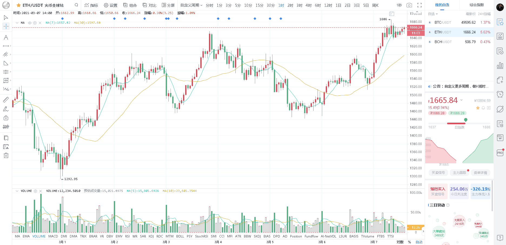Select the 1日 timeframe
Screen dimensions: 506x245
tap(338, 5)
